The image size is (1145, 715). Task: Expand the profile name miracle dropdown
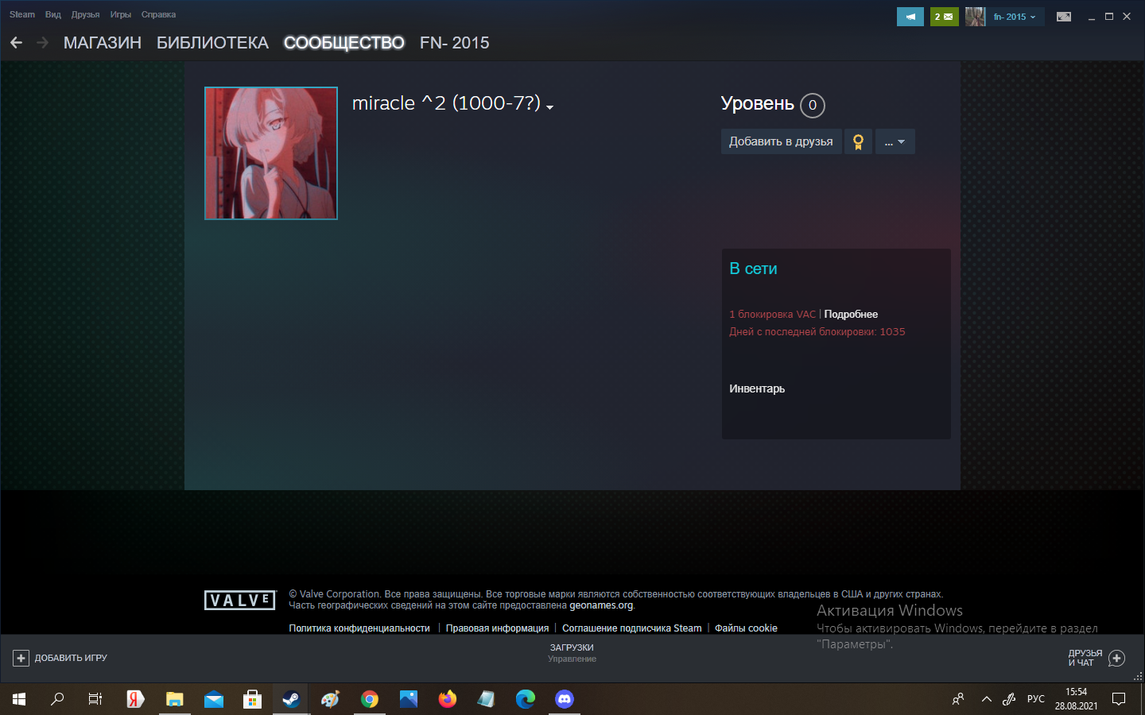point(549,106)
